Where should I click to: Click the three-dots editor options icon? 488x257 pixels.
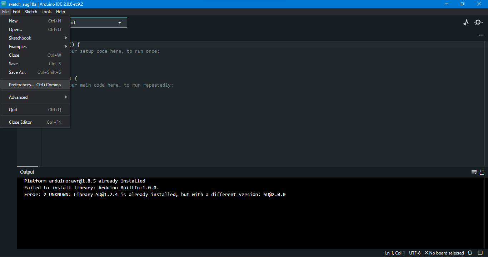[481, 35]
